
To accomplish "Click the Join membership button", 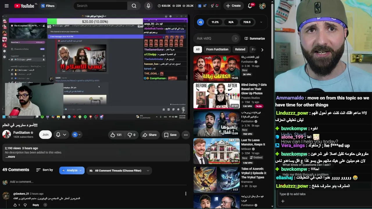I will 46,135.
